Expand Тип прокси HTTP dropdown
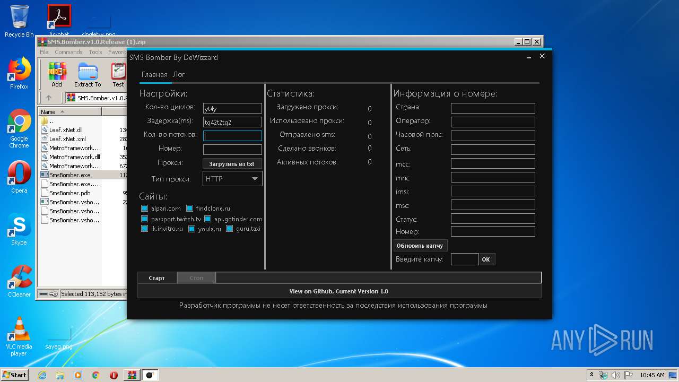 (x=232, y=179)
